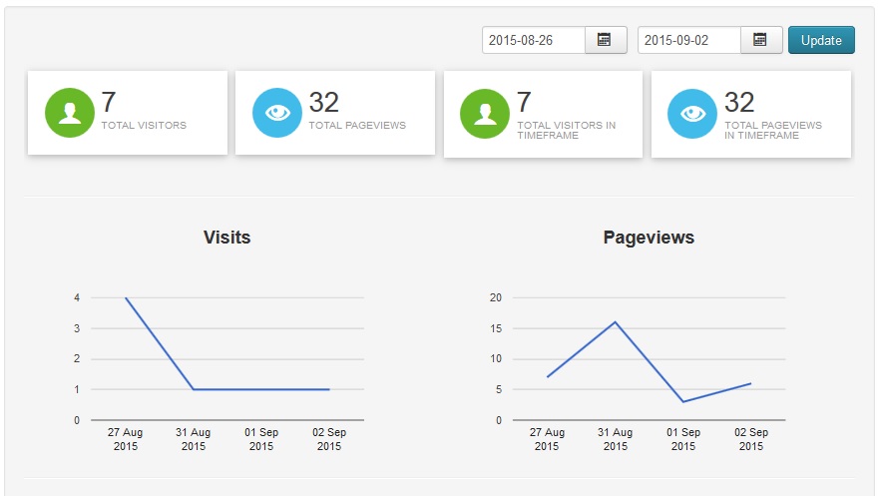Click the 31 Aug 2015 label in Pageviews chart

(615, 439)
